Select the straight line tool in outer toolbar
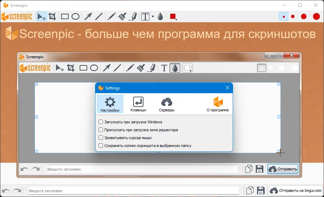Viewport: 324px width, 197px height. tap(99, 16)
